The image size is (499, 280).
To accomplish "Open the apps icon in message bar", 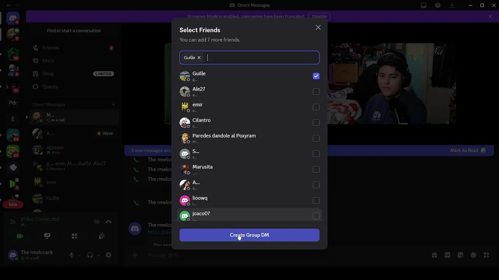I will tap(486, 255).
